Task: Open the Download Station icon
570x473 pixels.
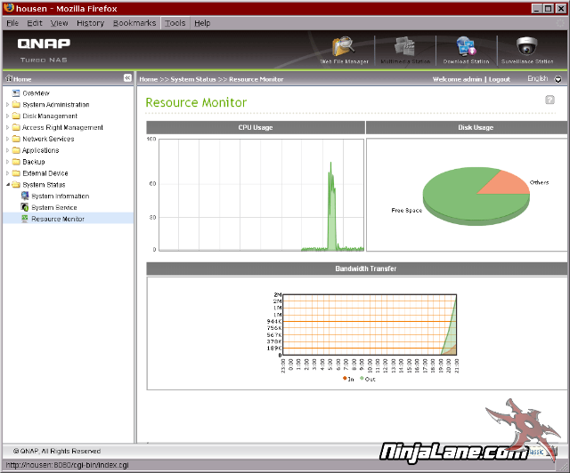Action: click(x=466, y=48)
